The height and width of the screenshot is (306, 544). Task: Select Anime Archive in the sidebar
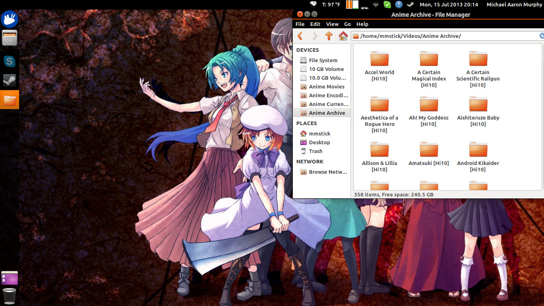(x=322, y=113)
